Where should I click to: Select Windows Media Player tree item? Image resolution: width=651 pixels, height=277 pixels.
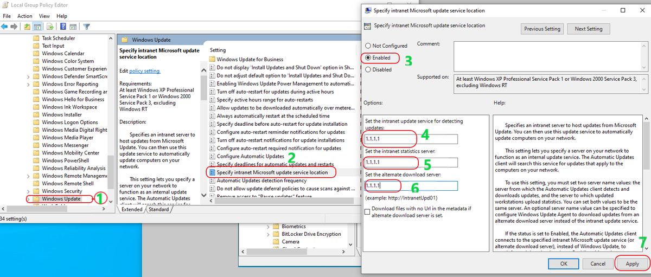click(67, 138)
